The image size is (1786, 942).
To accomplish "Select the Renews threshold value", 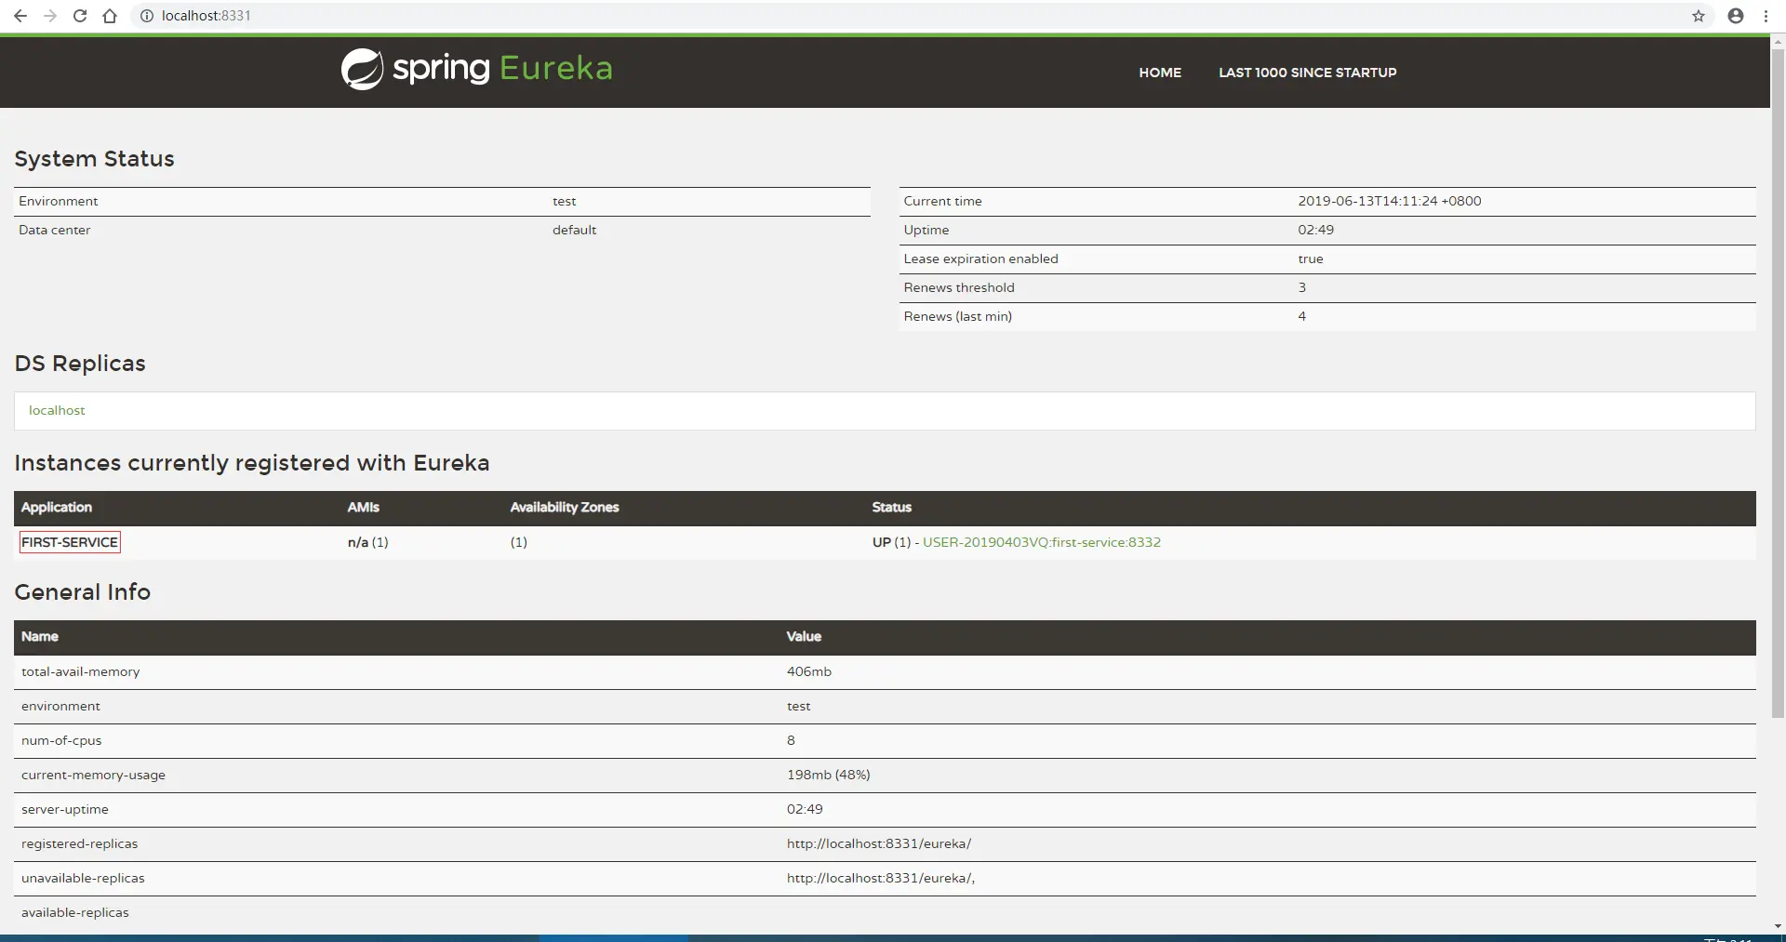I will click(x=1302, y=287).
